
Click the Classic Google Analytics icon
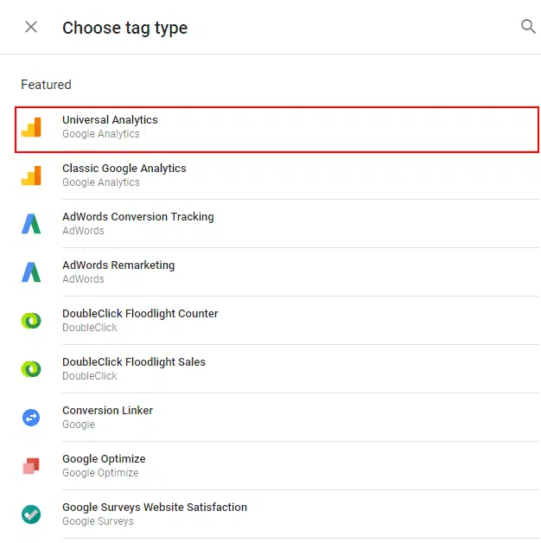tap(31, 176)
